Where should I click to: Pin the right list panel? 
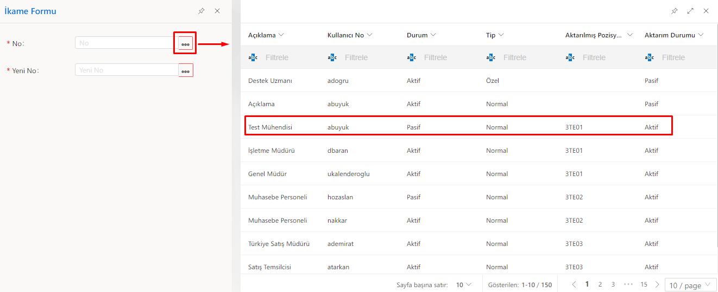pyautogui.click(x=675, y=11)
